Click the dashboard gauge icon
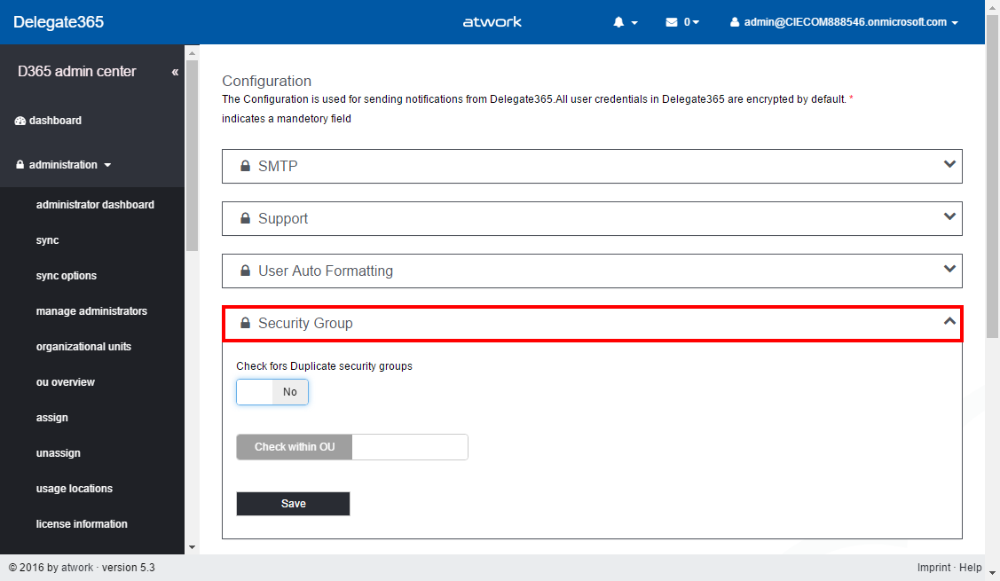The height and width of the screenshot is (581, 1000). [20, 121]
